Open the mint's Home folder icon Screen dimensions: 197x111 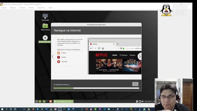45,27
